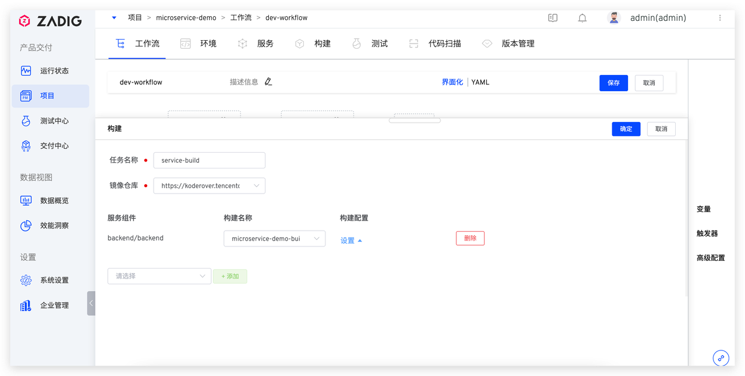Open 数据概览 in the sidebar

[51, 200]
